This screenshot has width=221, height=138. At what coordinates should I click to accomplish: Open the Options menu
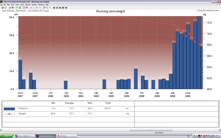[x=34, y=4]
